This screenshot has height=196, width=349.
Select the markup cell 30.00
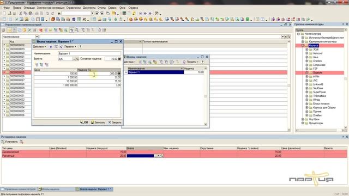99,77
